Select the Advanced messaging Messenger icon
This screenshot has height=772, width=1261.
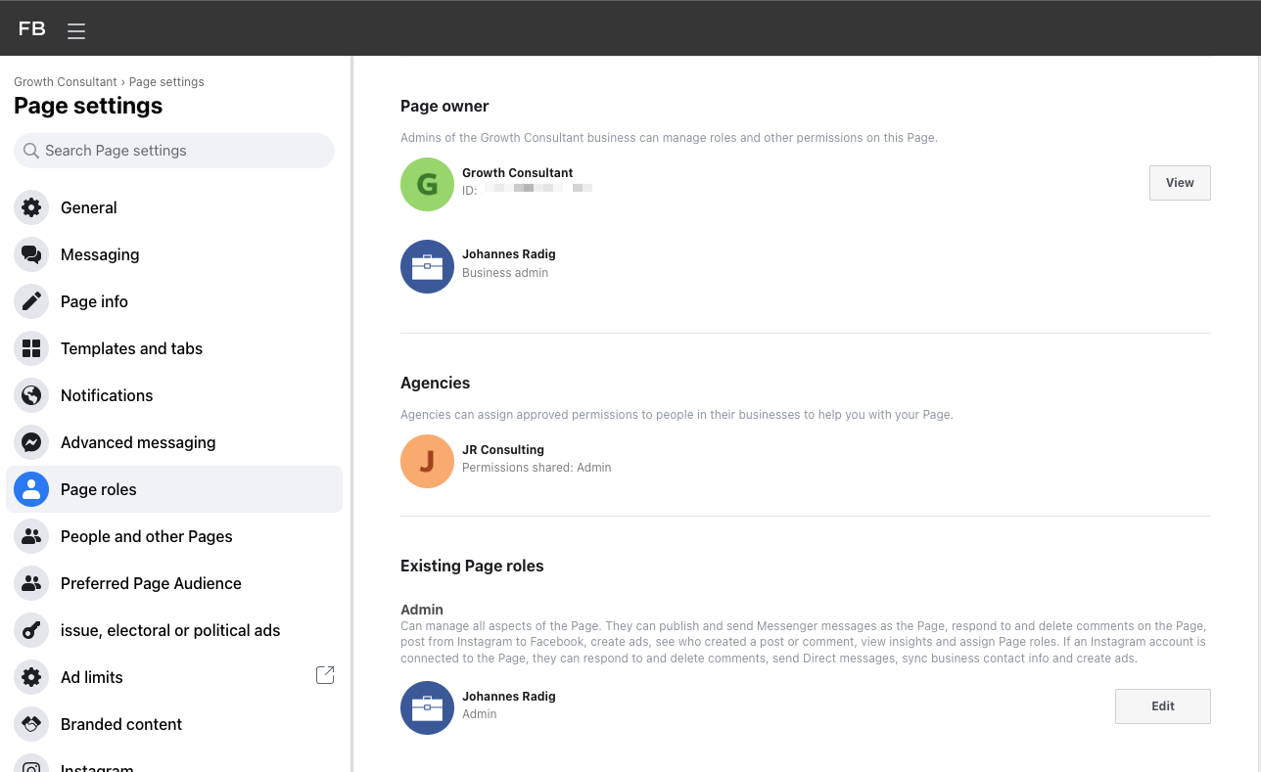[30, 442]
